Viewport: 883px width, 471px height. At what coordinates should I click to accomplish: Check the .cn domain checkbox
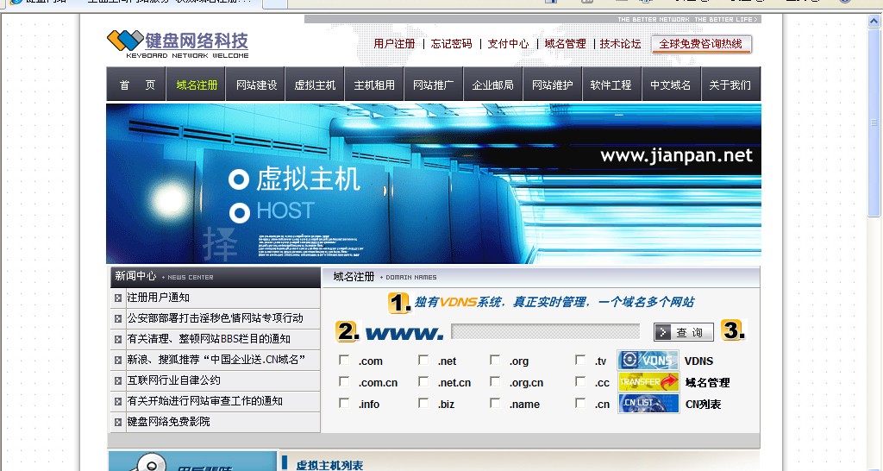pyautogui.click(x=580, y=403)
